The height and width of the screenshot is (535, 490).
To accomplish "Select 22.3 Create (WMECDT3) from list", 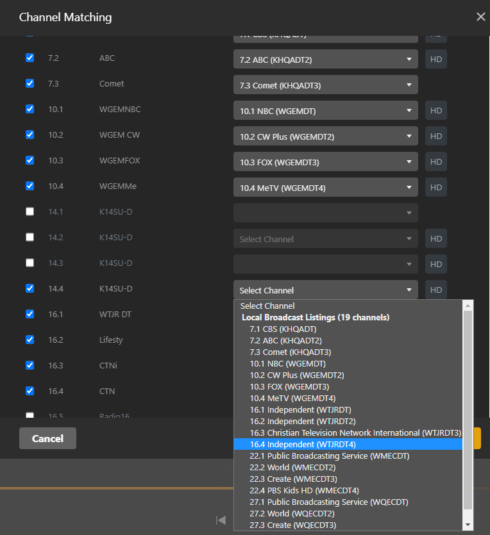I will pyautogui.click(x=348, y=479).
